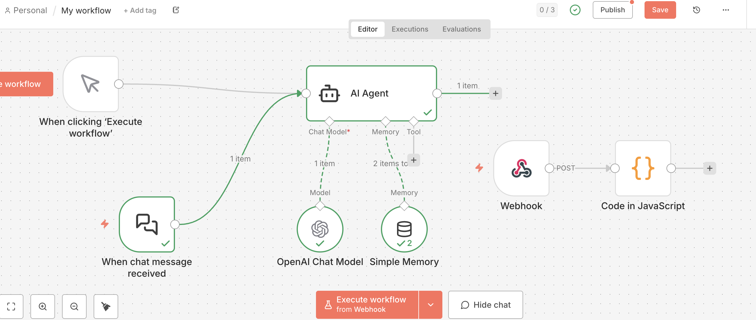This screenshot has height=320, width=756.
Task: Click the AI Agent robot icon
Action: click(329, 94)
